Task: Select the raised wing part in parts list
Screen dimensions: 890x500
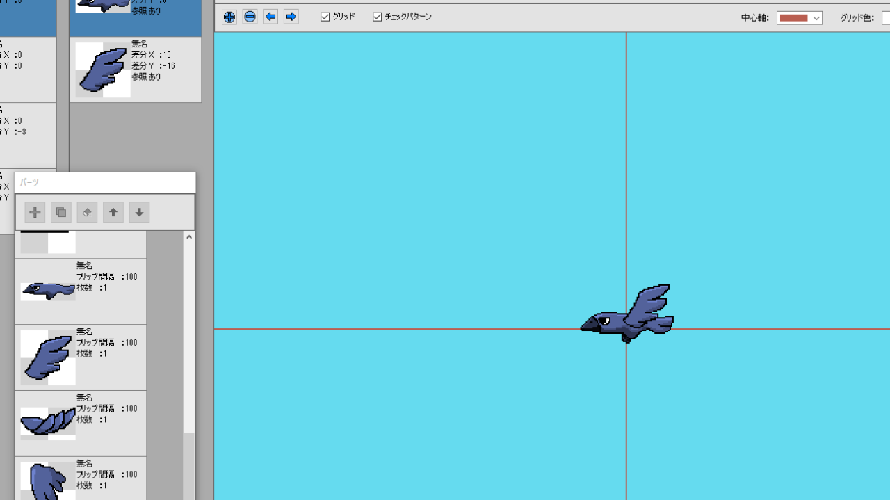Action: pos(47,357)
